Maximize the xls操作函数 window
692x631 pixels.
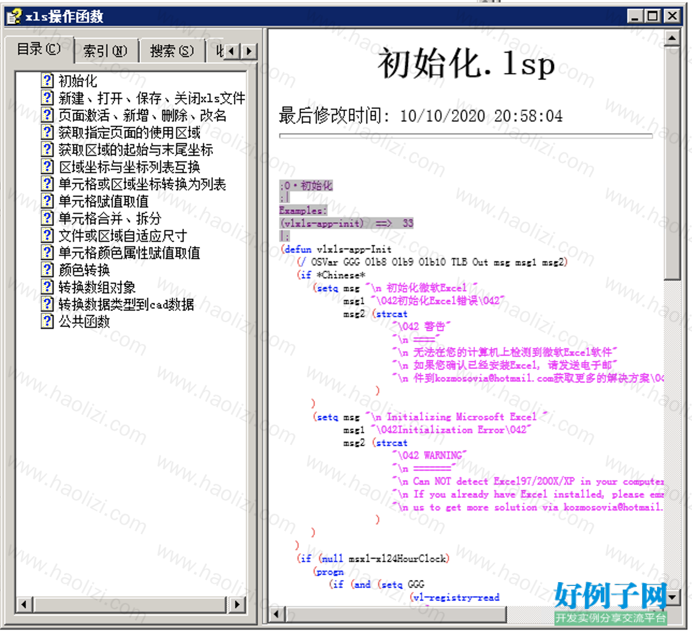[652, 16]
